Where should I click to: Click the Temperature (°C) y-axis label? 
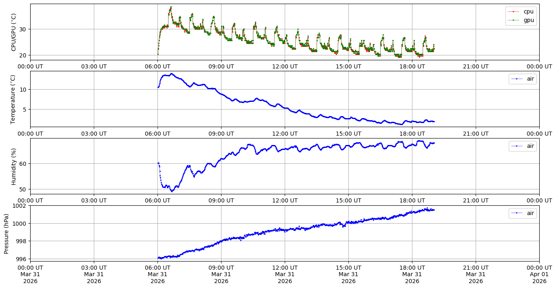click(x=13, y=99)
